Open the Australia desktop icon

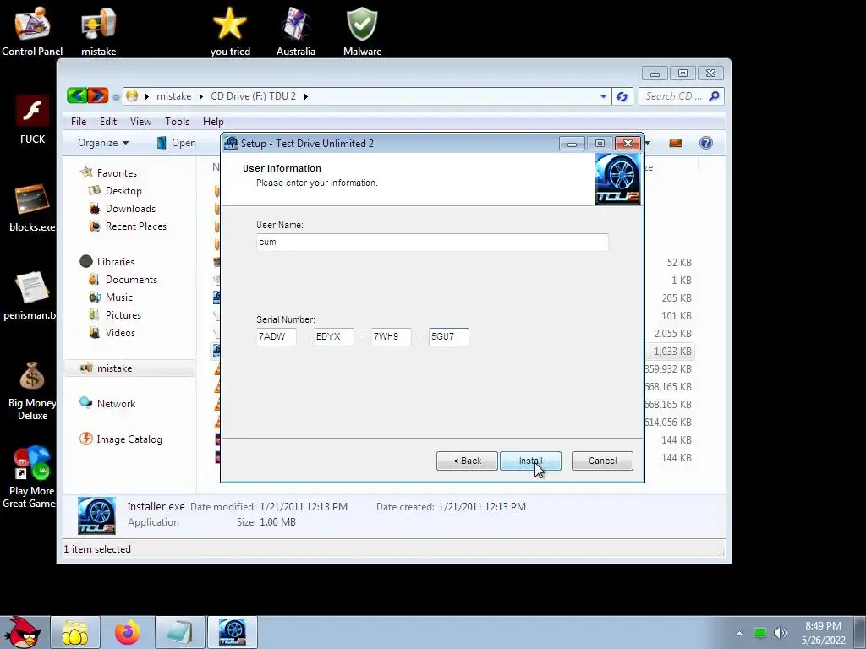(295, 30)
